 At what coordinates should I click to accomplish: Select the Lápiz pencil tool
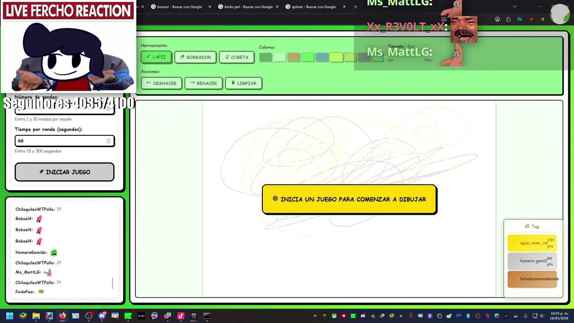[156, 57]
